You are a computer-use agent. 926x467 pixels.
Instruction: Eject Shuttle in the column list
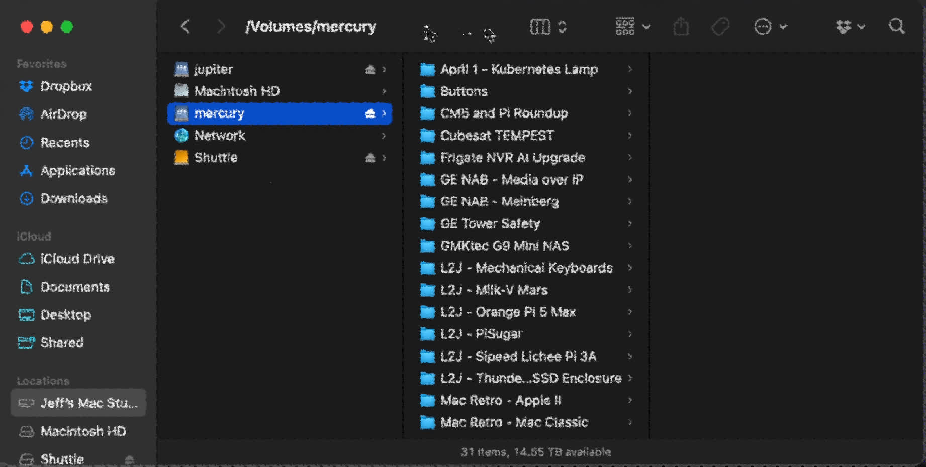point(370,158)
